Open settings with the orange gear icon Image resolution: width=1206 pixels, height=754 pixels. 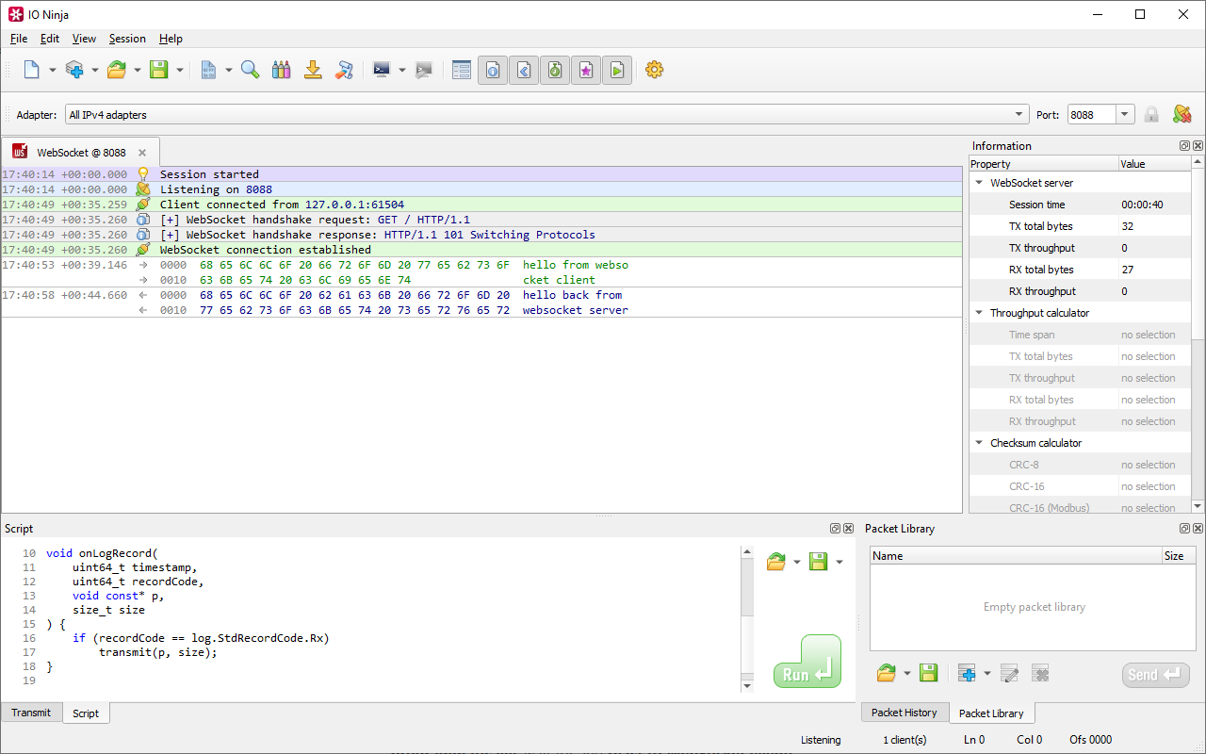click(655, 70)
